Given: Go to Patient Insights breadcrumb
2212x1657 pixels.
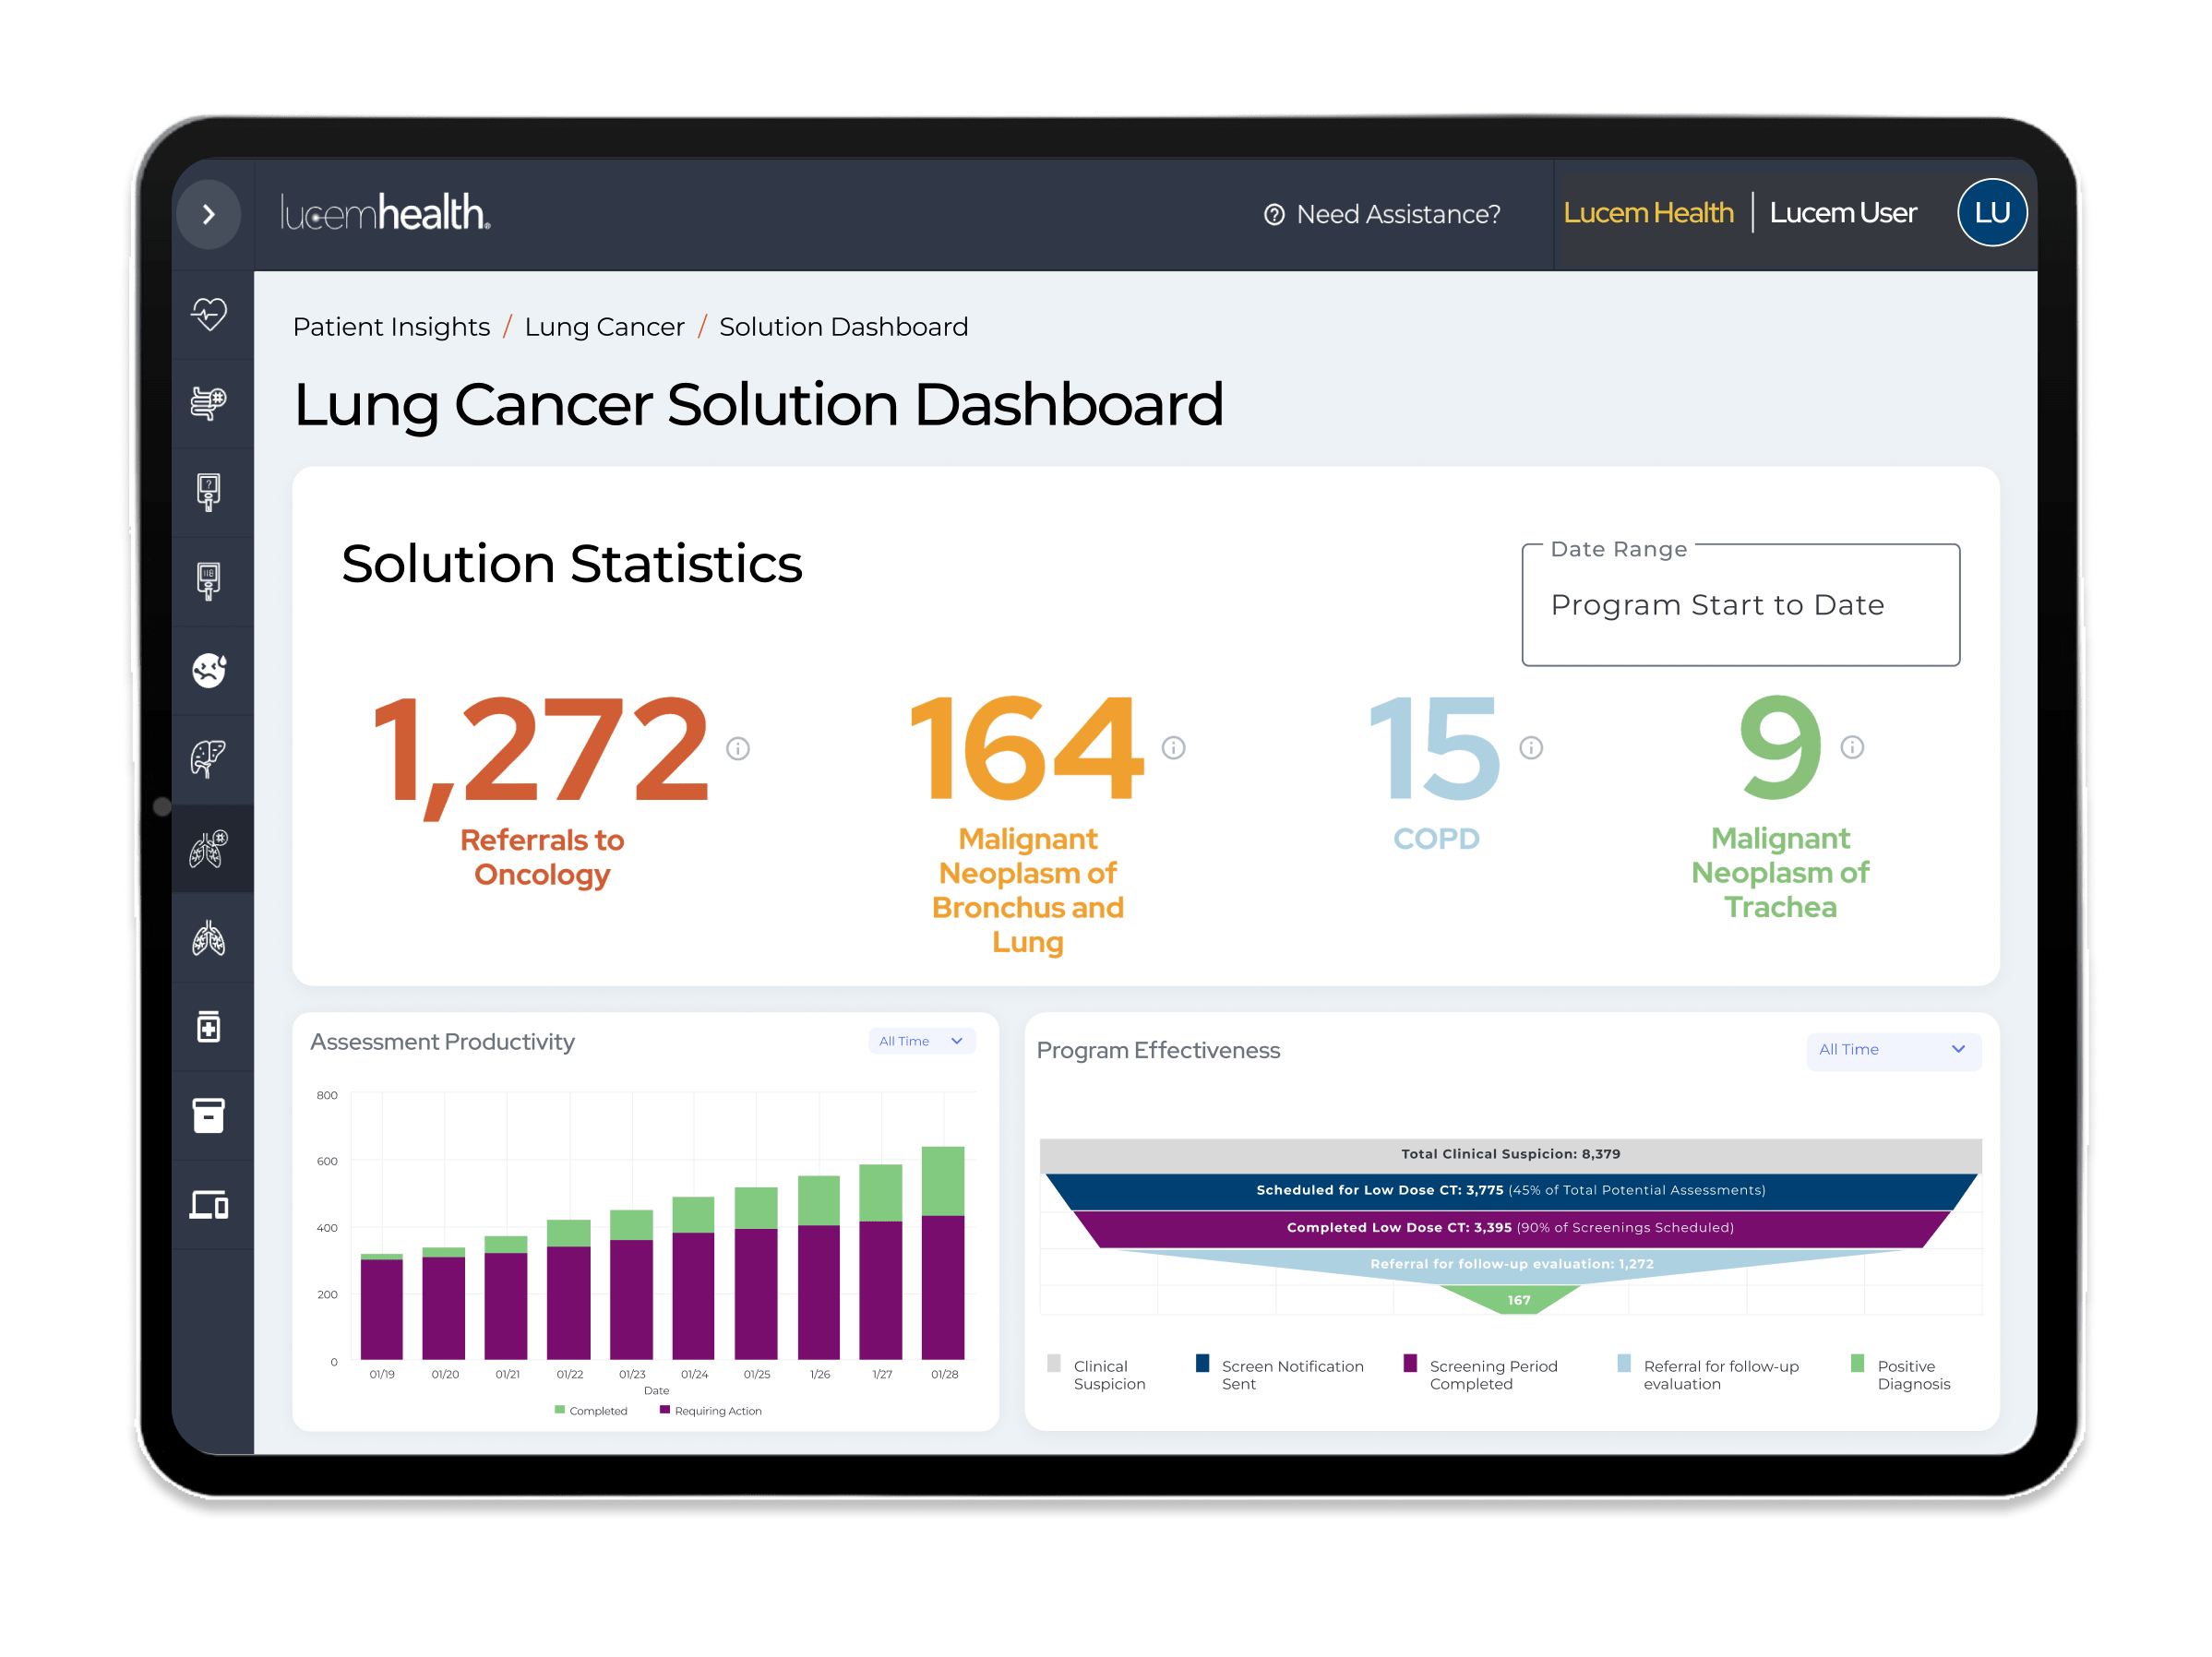Looking at the screenshot, I should pos(391,327).
